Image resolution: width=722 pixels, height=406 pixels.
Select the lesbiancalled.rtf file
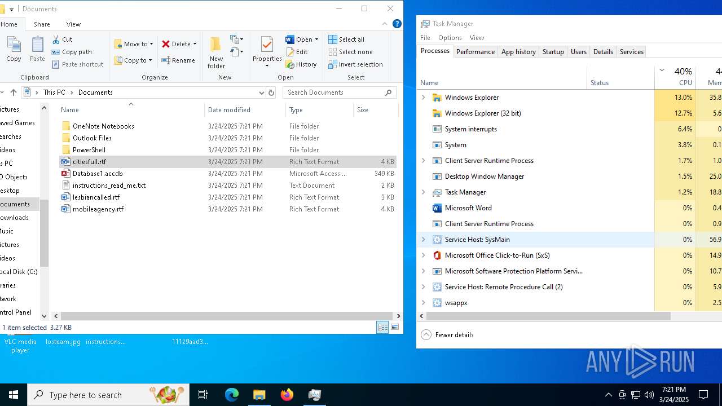click(x=227, y=197)
